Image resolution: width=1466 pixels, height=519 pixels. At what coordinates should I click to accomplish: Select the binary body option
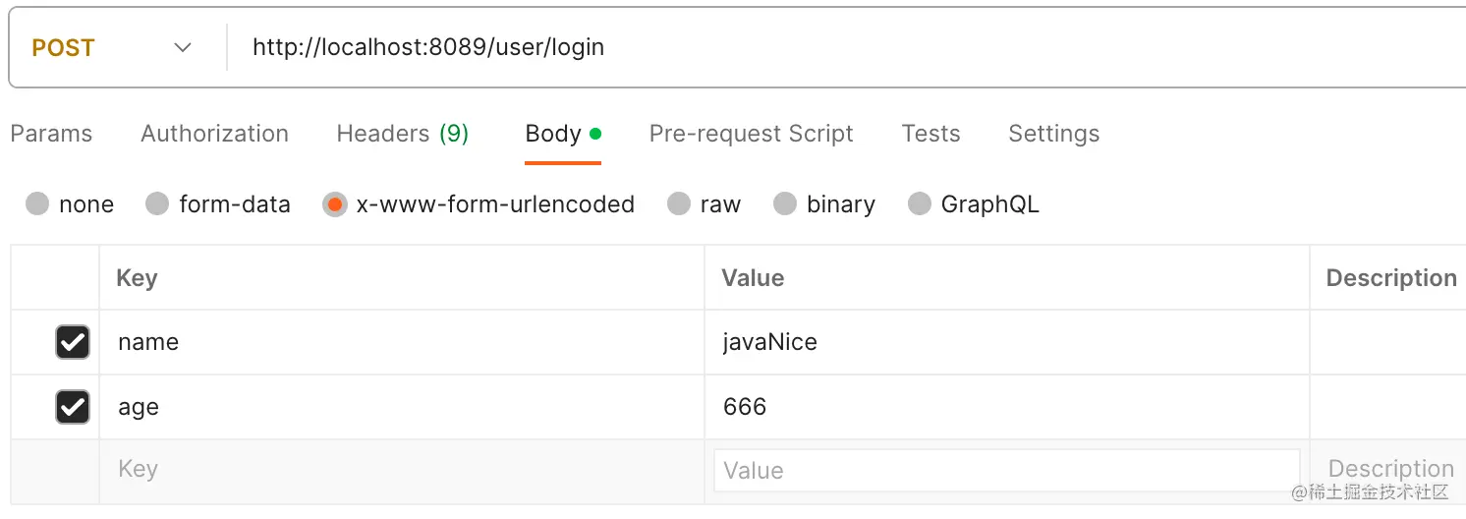point(784,204)
